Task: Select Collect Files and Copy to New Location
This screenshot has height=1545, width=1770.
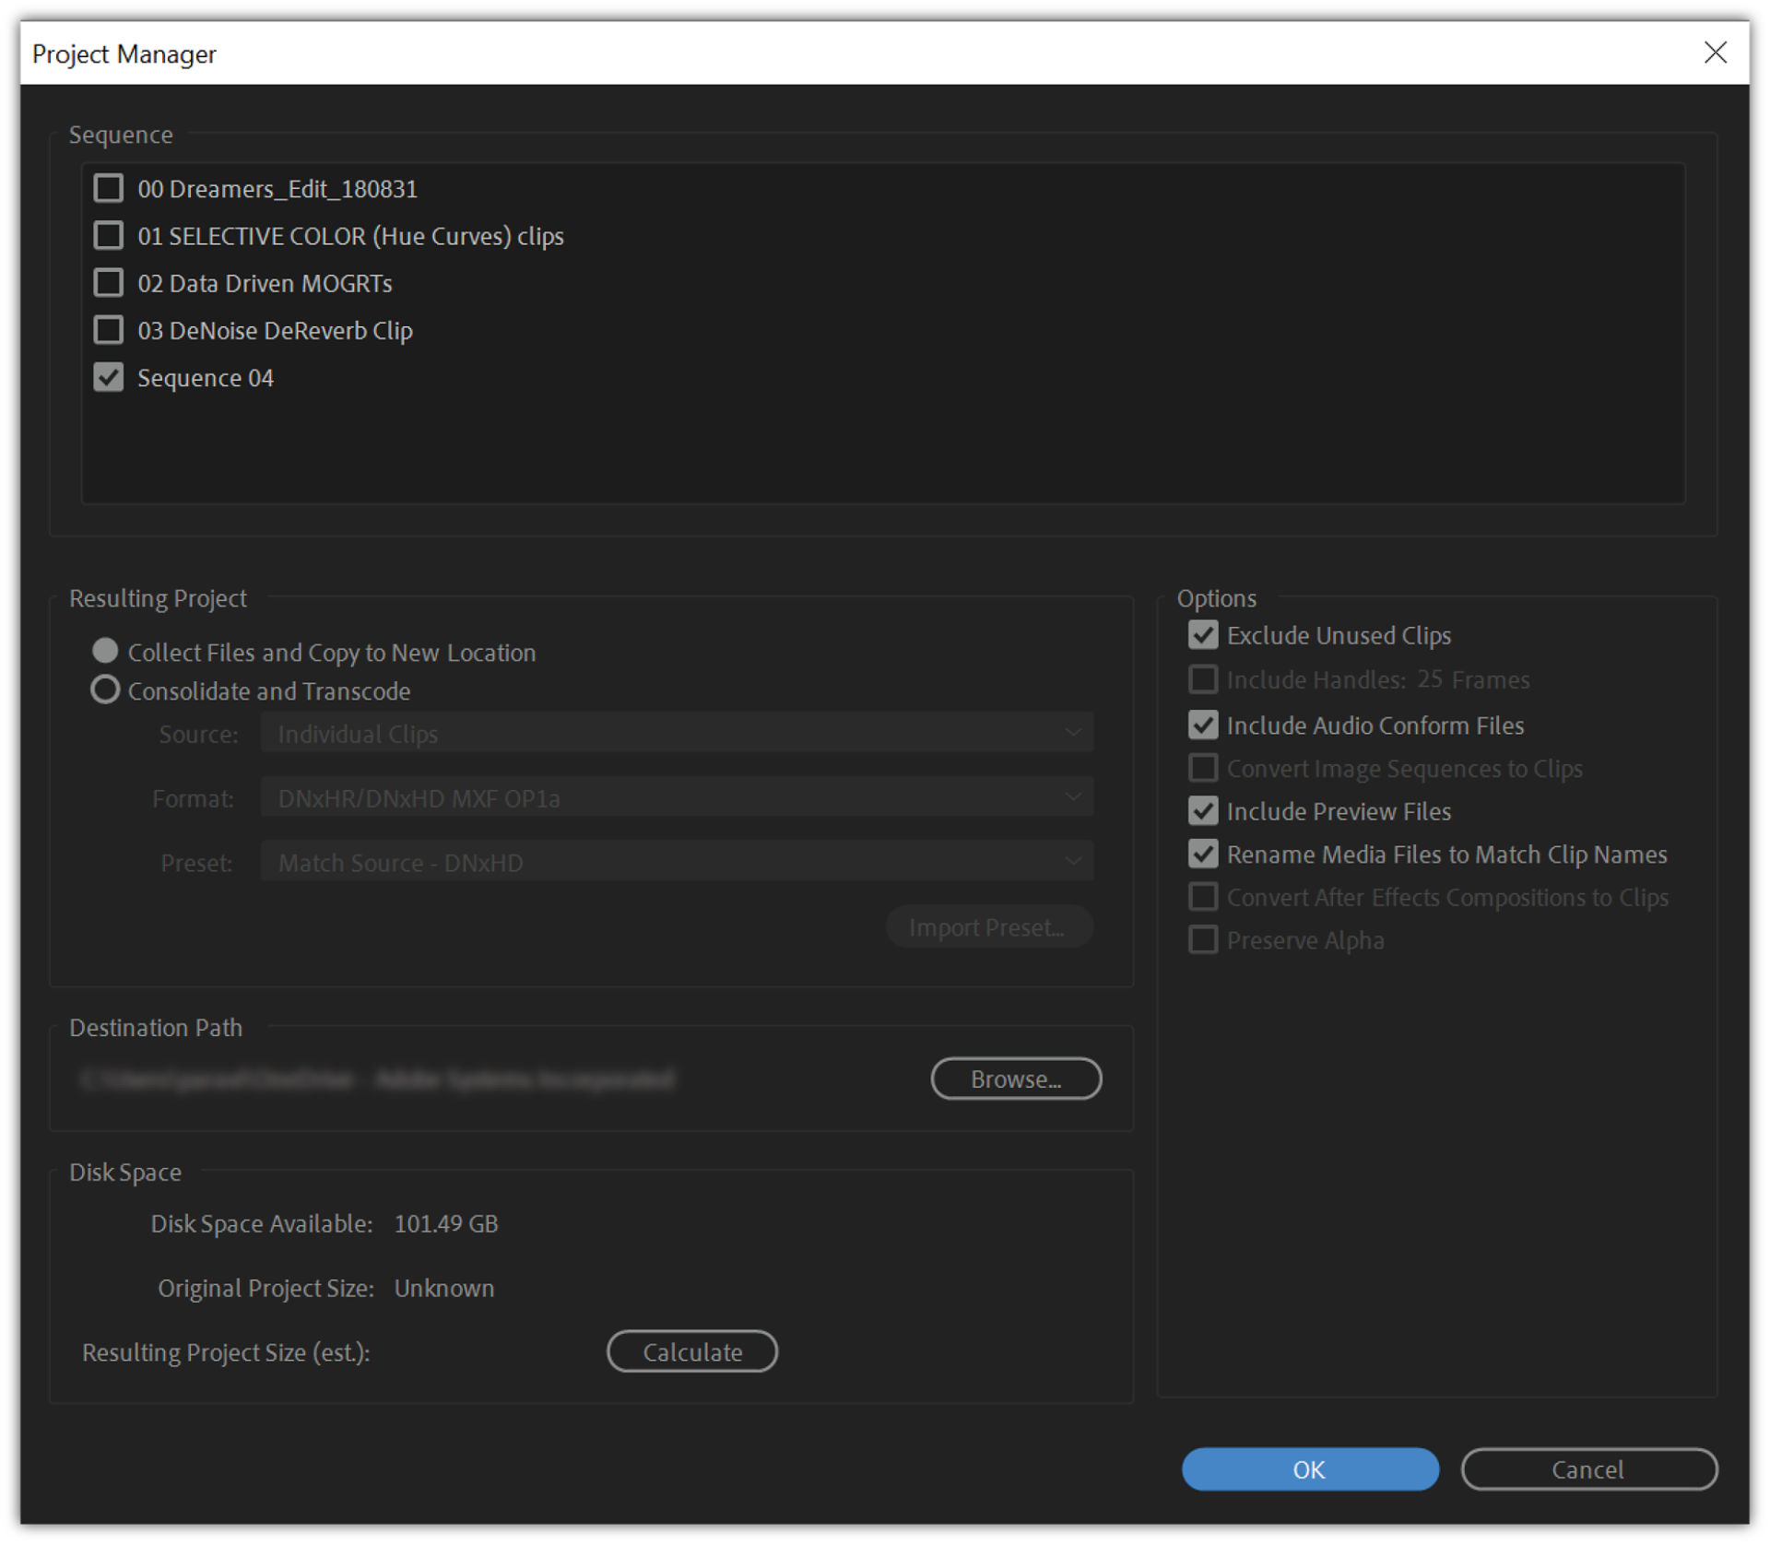Action: tap(105, 651)
